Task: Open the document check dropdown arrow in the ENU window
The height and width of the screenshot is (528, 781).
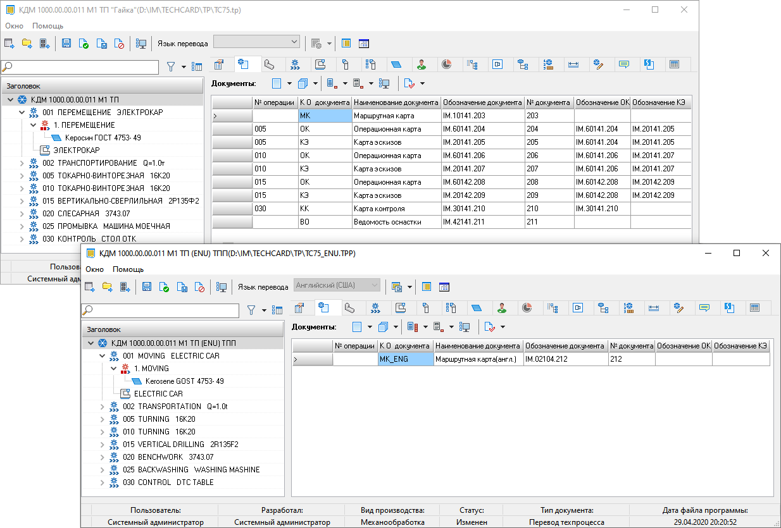Action: 503,327
